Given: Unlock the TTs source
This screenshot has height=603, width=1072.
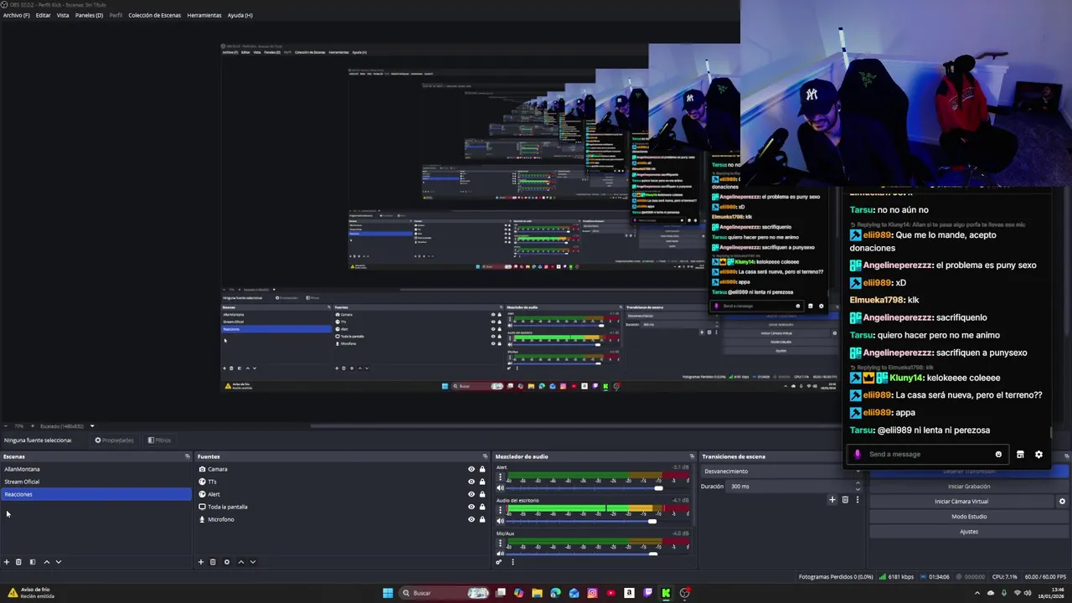Looking at the screenshot, I should click(482, 482).
